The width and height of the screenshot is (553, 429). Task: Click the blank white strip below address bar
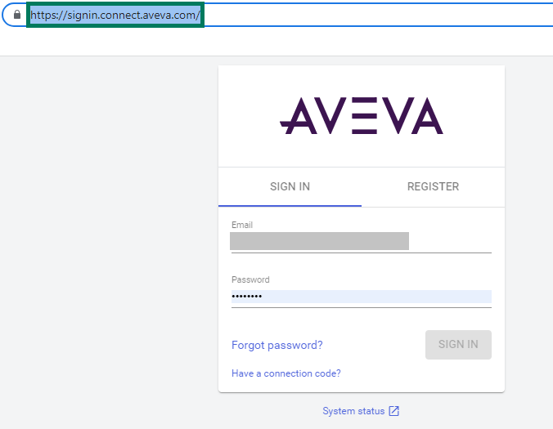tap(276, 42)
